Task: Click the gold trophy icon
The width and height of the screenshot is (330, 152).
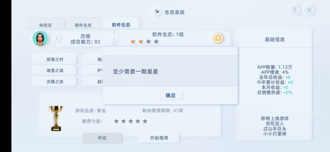Action: pyautogui.click(x=56, y=118)
